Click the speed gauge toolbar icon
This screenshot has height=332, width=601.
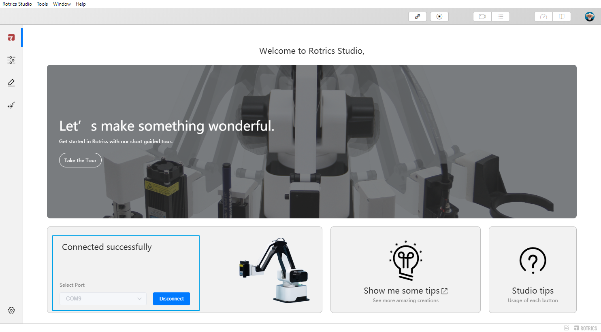click(x=543, y=17)
